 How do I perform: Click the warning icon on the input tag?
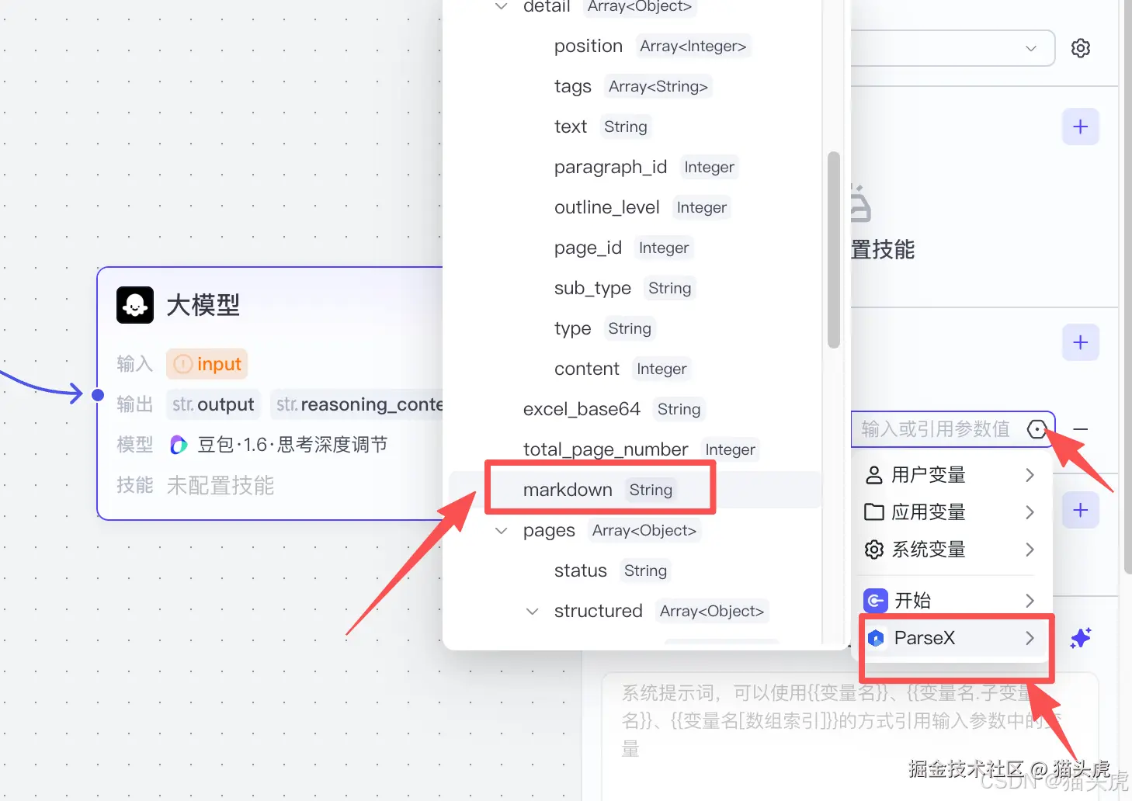pos(182,363)
